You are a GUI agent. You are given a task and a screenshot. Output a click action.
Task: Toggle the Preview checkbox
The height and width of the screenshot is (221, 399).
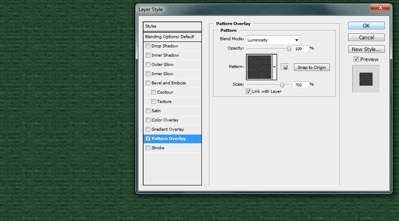coord(356,60)
